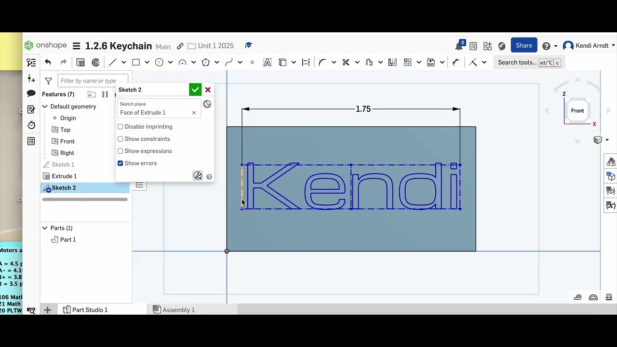617x347 pixels.
Task: Open the Onshape hamburger menu
Action: pos(76,46)
